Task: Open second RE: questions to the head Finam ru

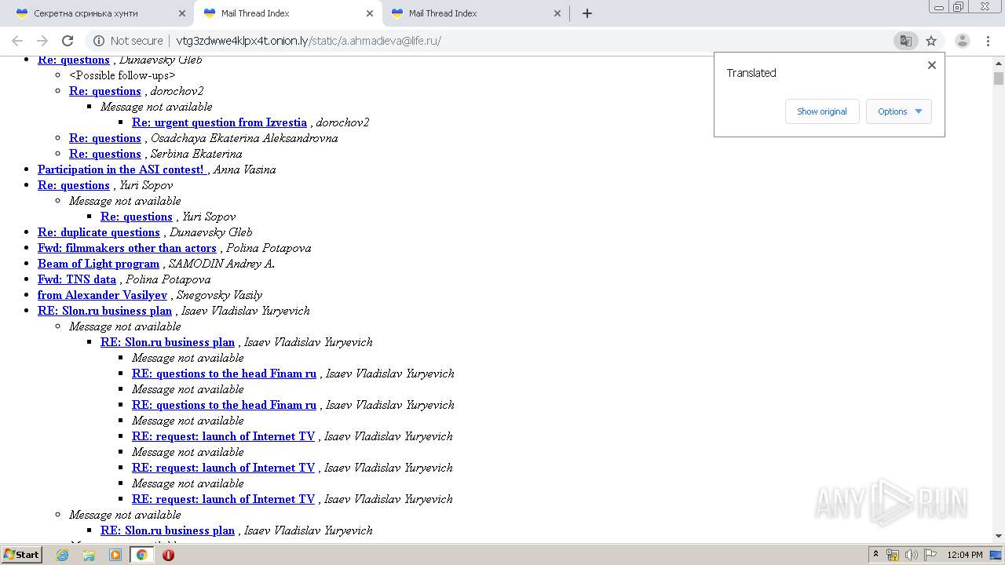Action: pos(224,405)
